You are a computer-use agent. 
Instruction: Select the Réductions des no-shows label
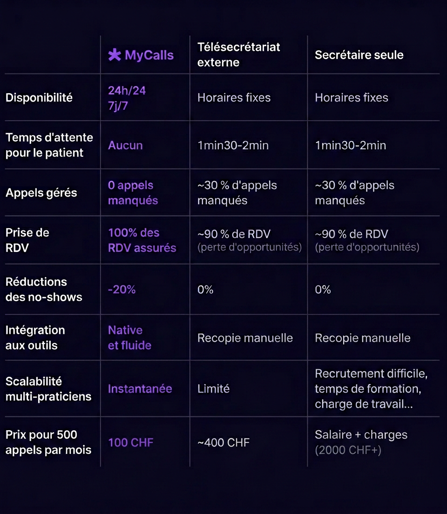point(44,290)
